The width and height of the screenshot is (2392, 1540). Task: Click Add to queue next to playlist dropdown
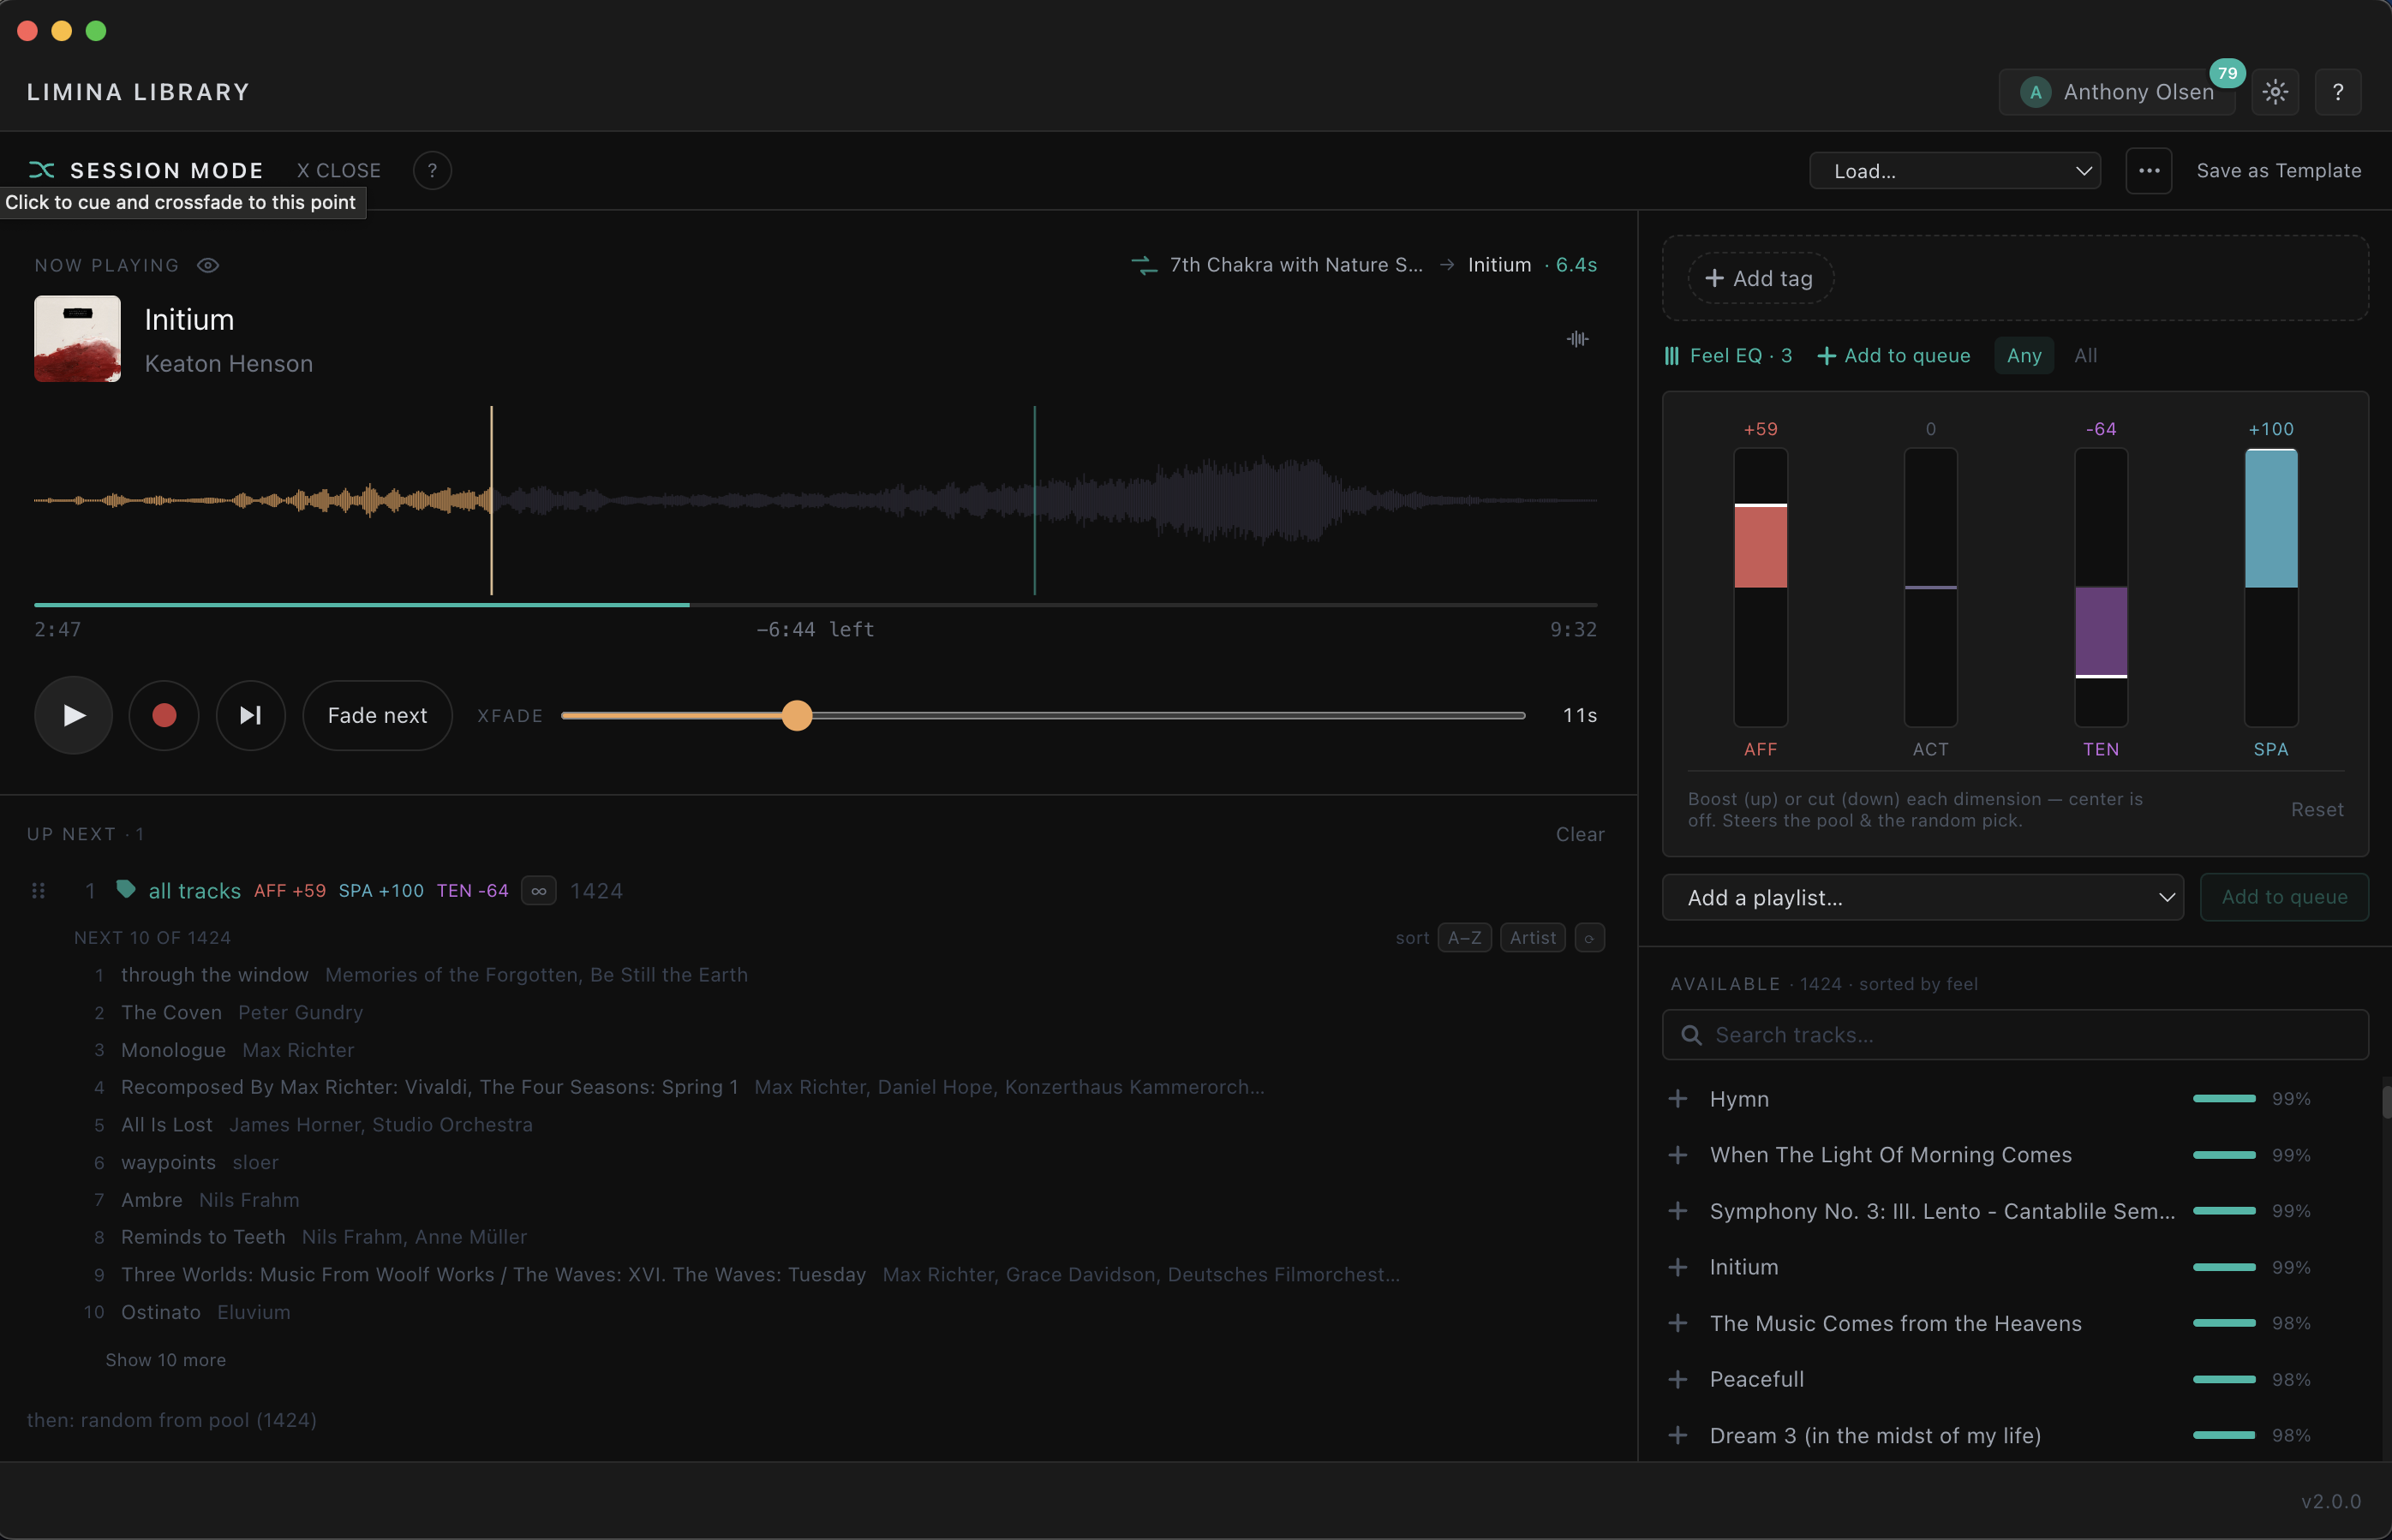(2284, 897)
